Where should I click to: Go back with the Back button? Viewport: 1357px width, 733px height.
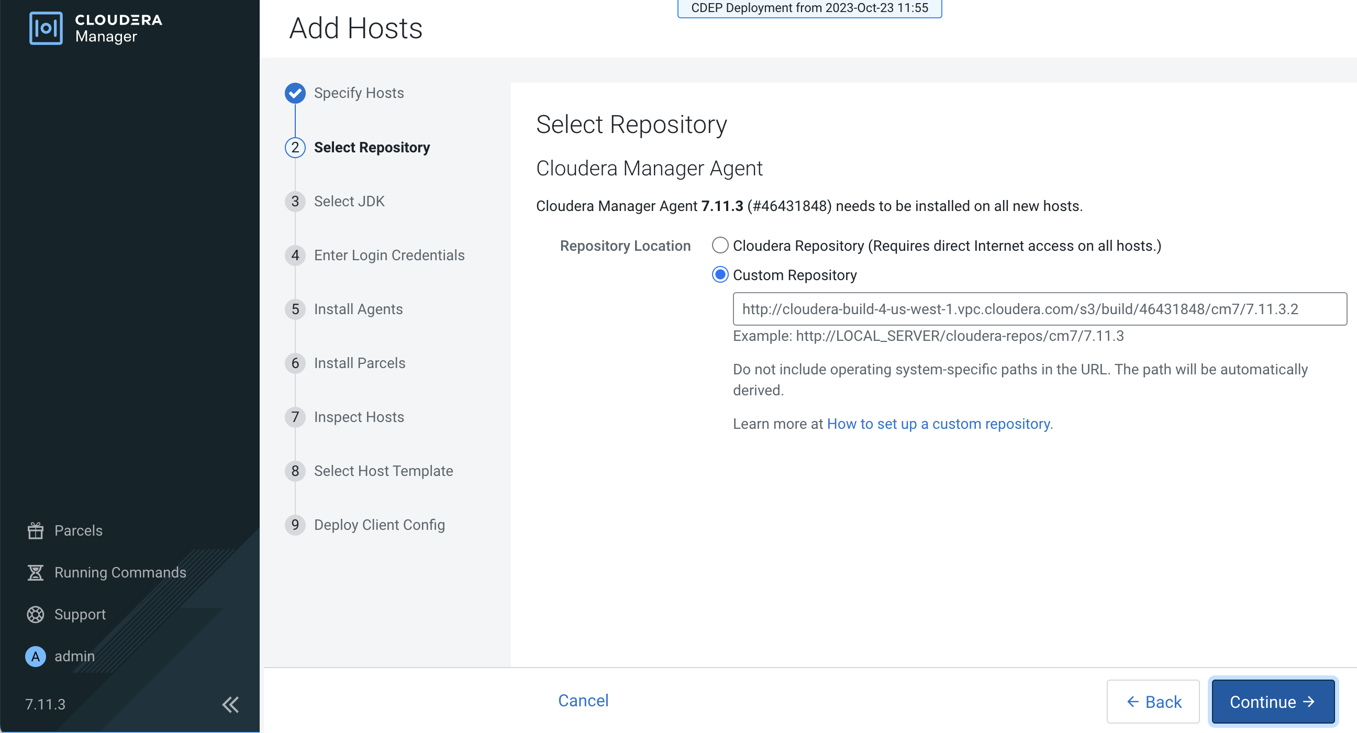click(1153, 702)
